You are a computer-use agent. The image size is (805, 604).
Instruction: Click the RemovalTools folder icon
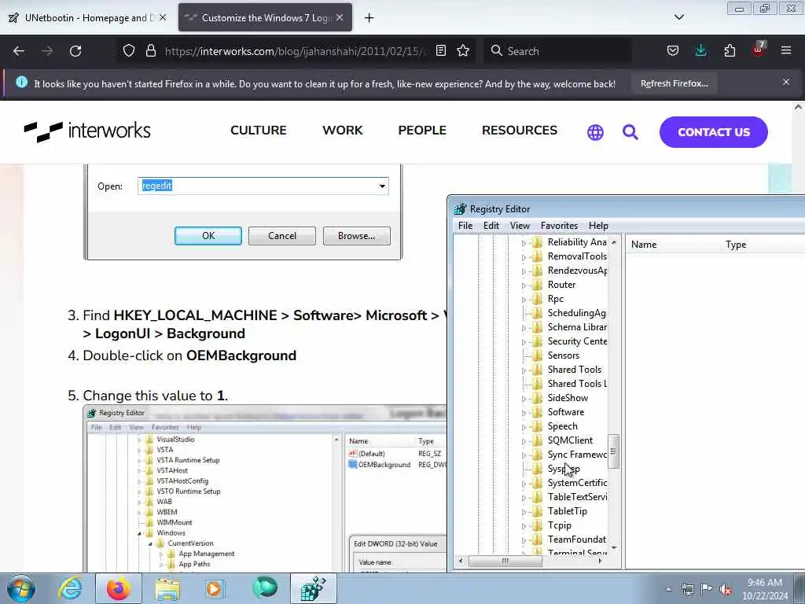(x=538, y=256)
